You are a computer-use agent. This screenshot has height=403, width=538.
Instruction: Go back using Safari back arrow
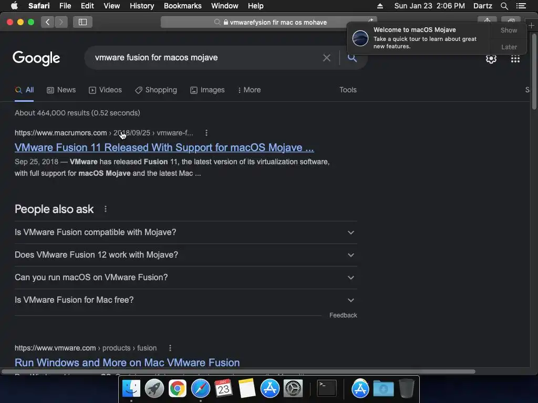[x=48, y=22]
